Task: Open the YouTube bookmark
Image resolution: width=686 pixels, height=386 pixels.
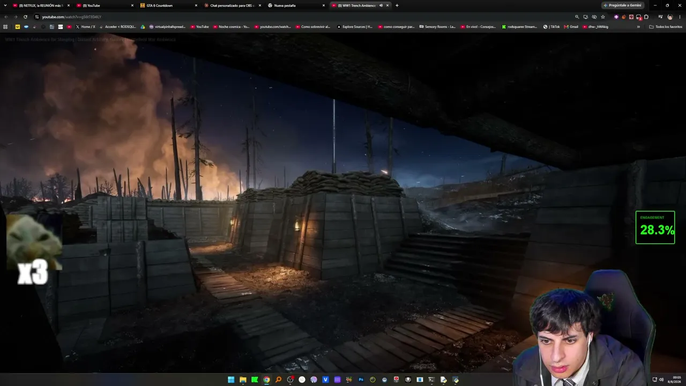Action: pyautogui.click(x=199, y=26)
